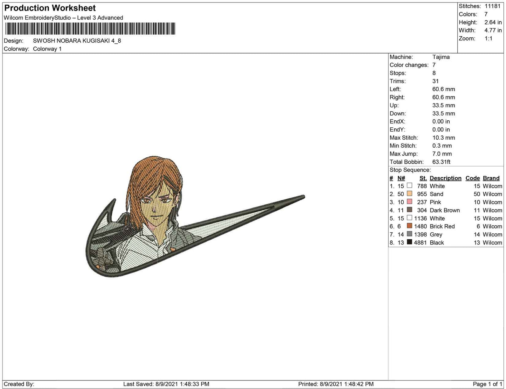Click the white swatch for stop 5
The width and height of the screenshot is (506, 389).
[x=409, y=218]
